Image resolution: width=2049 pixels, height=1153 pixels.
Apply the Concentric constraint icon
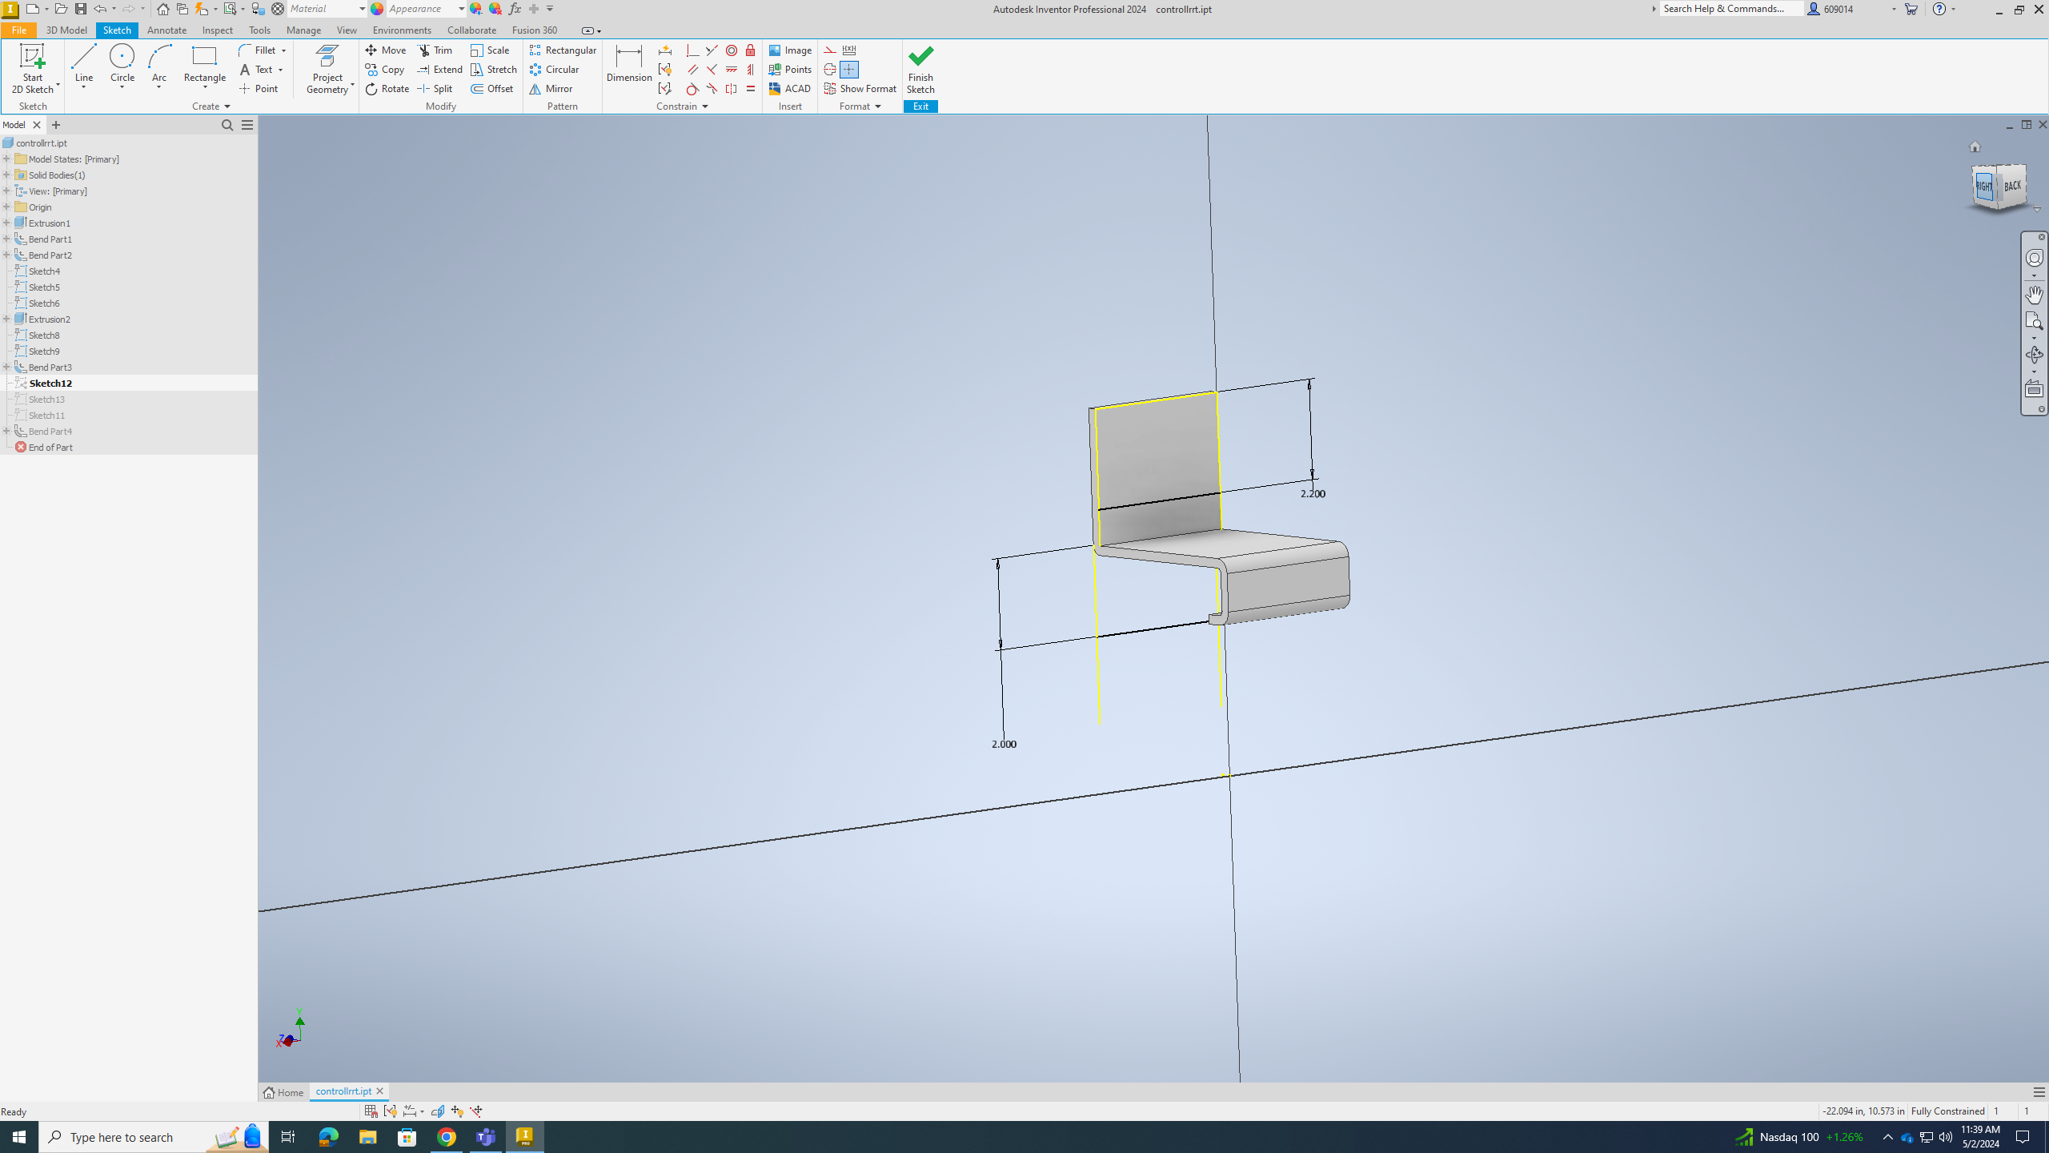pos(732,50)
